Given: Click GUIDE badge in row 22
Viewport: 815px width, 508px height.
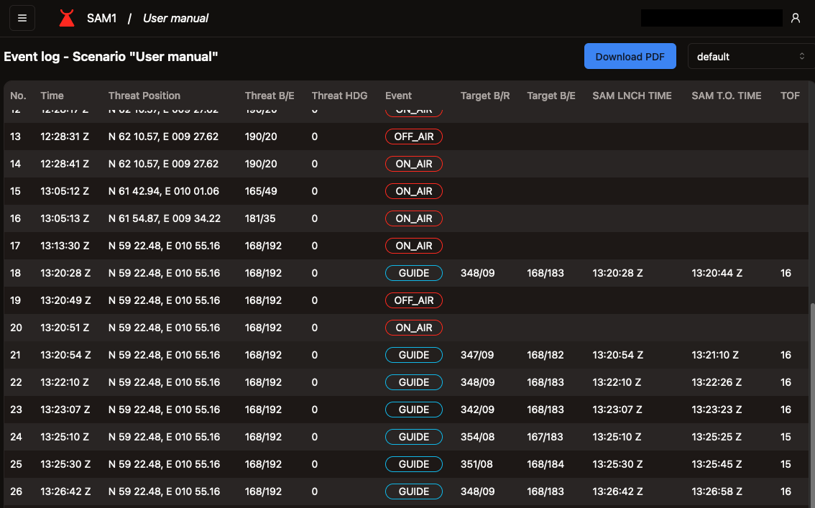Looking at the screenshot, I should 414,382.
